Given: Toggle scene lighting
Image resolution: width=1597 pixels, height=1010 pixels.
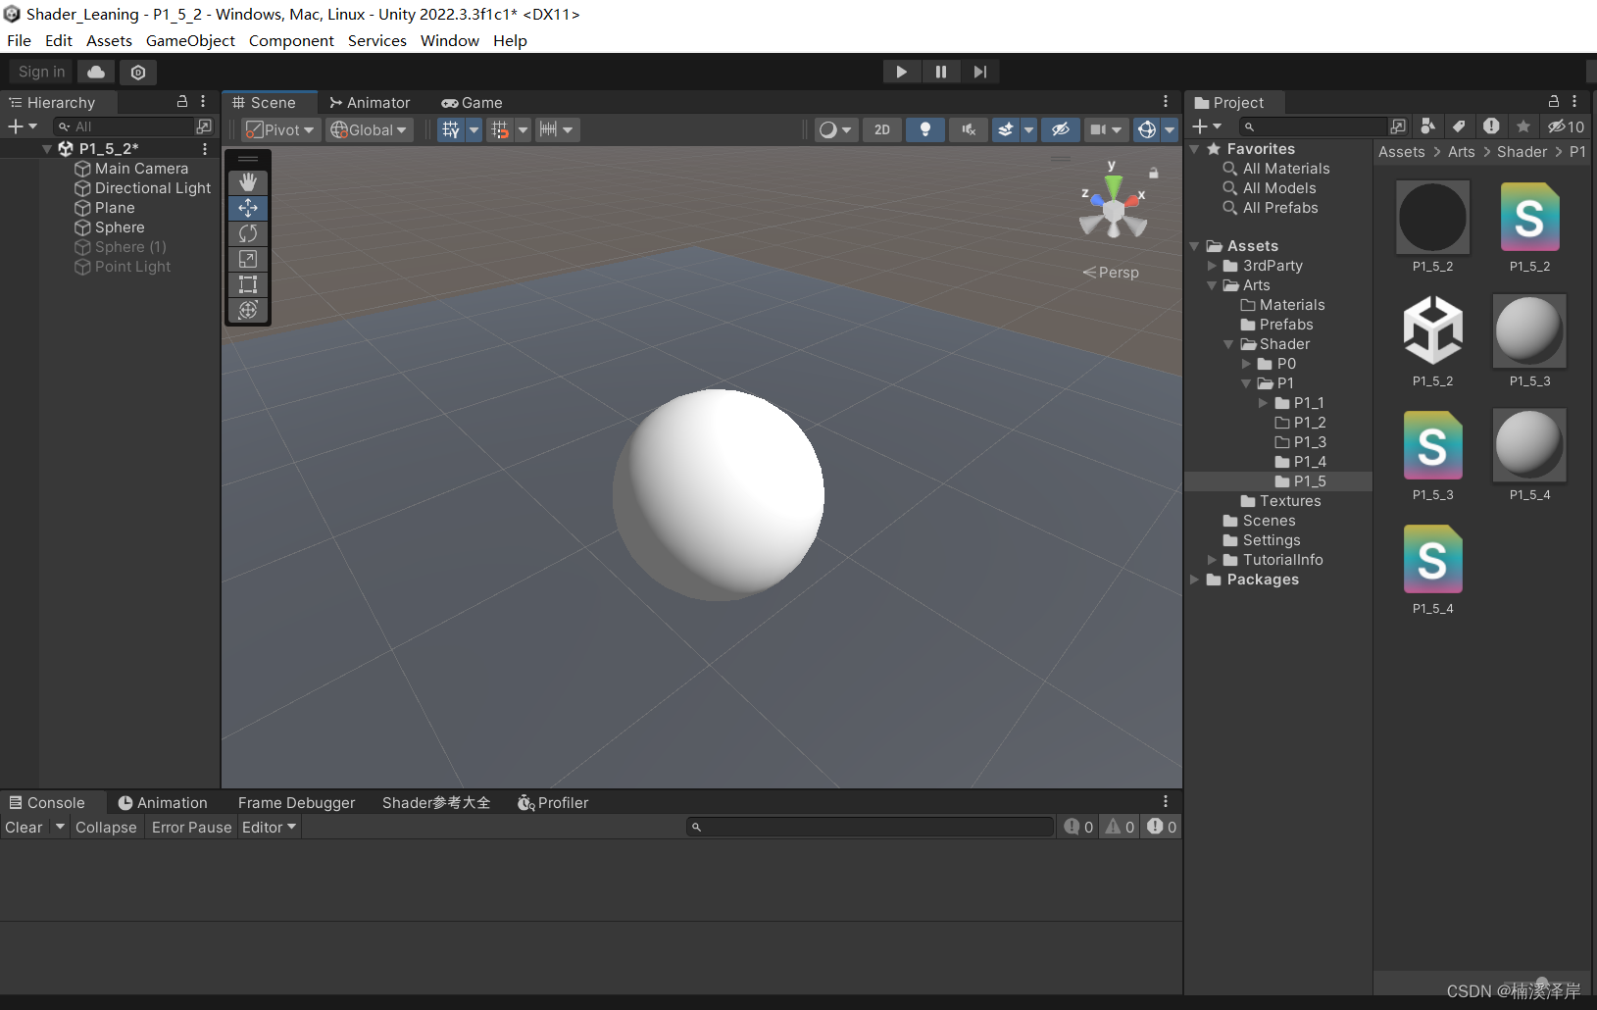Looking at the screenshot, I should tap(923, 128).
